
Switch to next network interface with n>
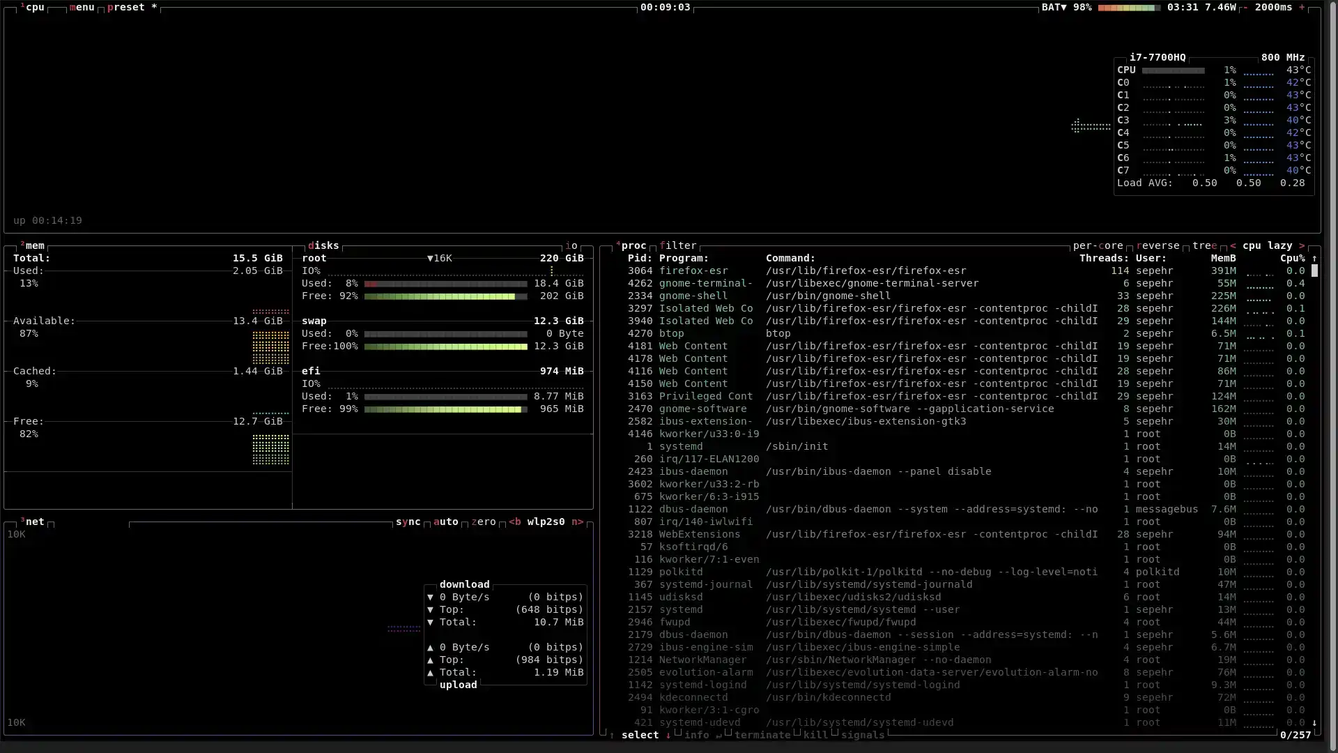tap(577, 522)
